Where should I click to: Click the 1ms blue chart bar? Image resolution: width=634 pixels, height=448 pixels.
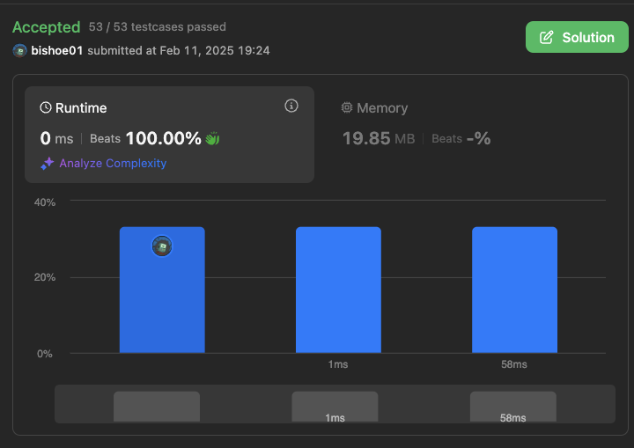click(338, 290)
